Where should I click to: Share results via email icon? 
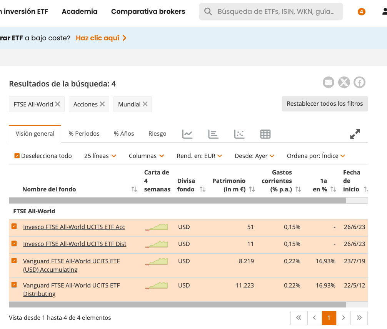point(329,82)
